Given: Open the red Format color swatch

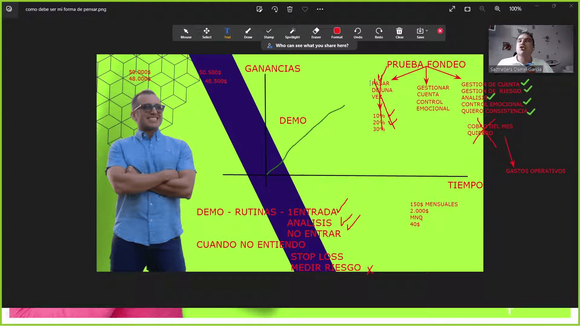Looking at the screenshot, I should click(337, 31).
